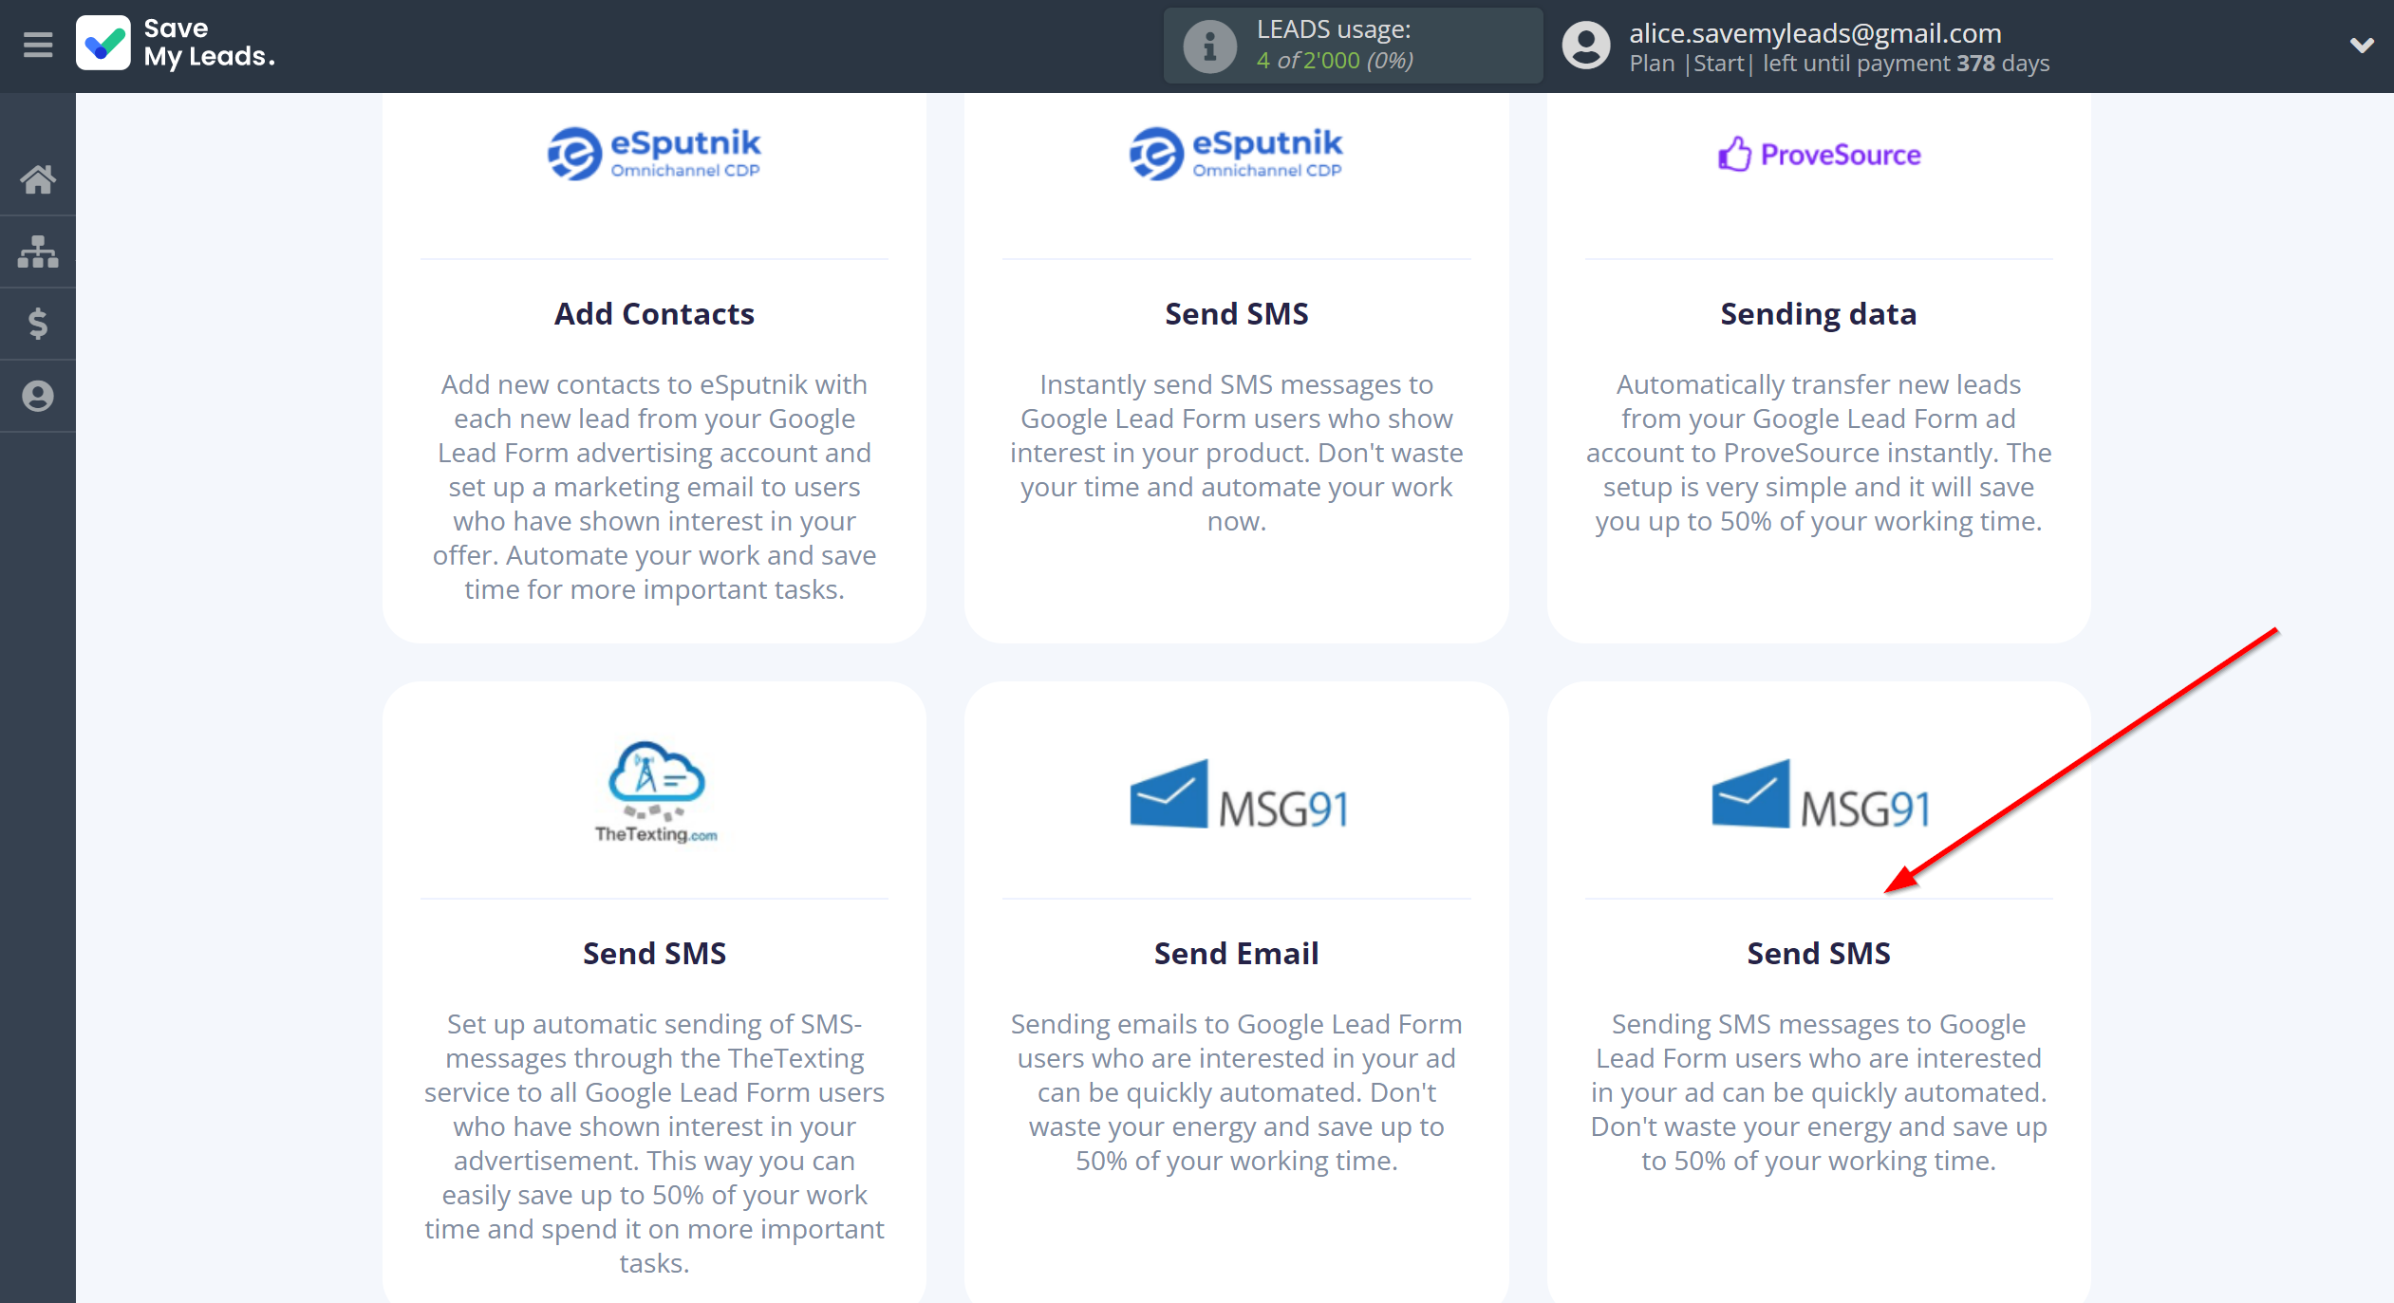Image resolution: width=2394 pixels, height=1303 pixels.
Task: Click the Plan Start payment days text
Action: 1840,64
